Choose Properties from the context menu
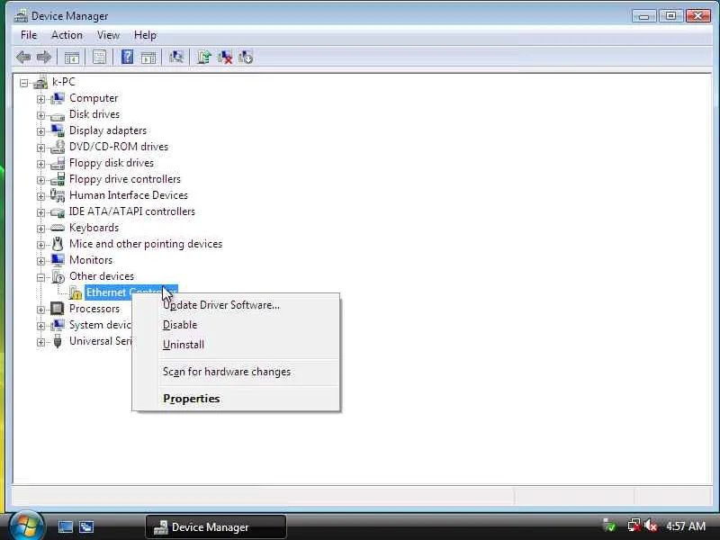This screenshot has width=720, height=540. [236, 398]
